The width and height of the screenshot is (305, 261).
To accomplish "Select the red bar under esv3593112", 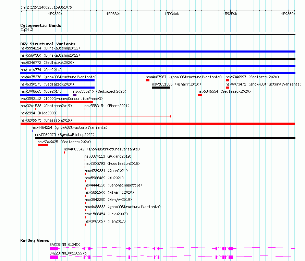I will point(57,102).
